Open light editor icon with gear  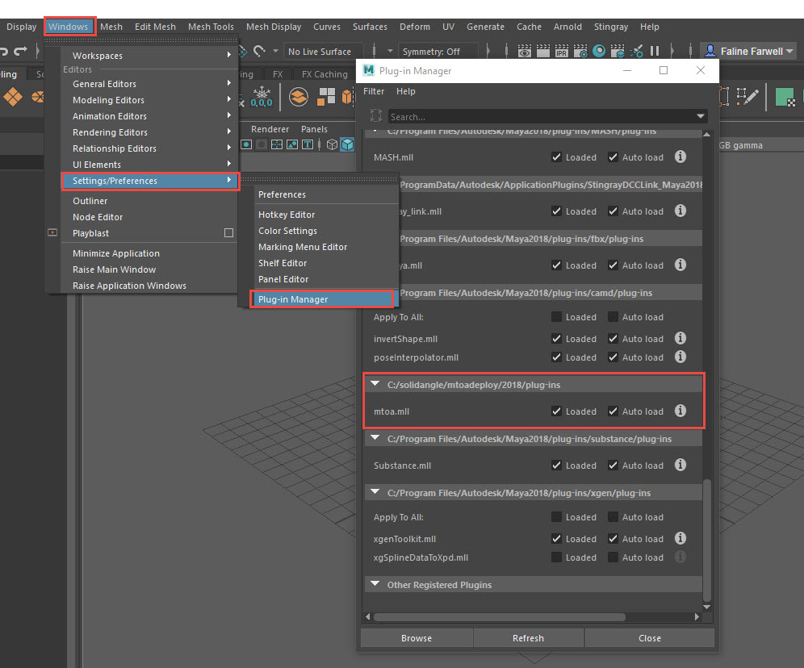tap(636, 51)
